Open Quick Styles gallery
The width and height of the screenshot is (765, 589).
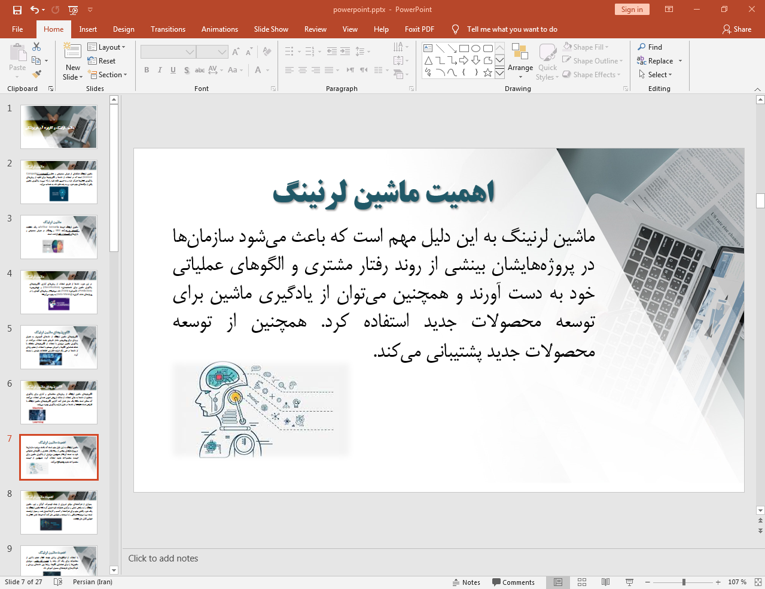click(x=547, y=61)
